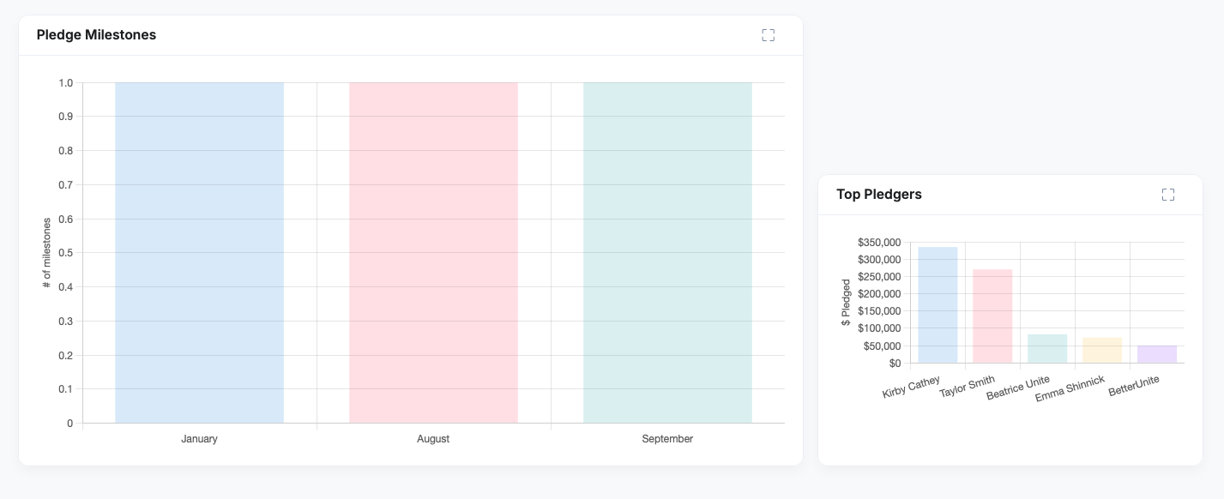Select Kirby Cathey's pledge bar

tap(938, 305)
